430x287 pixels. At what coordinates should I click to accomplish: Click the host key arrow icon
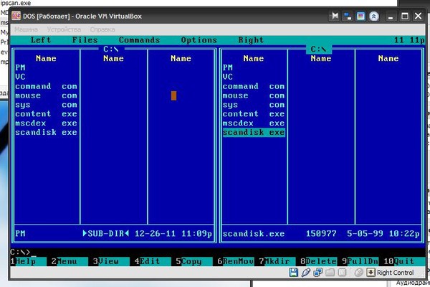(371, 273)
